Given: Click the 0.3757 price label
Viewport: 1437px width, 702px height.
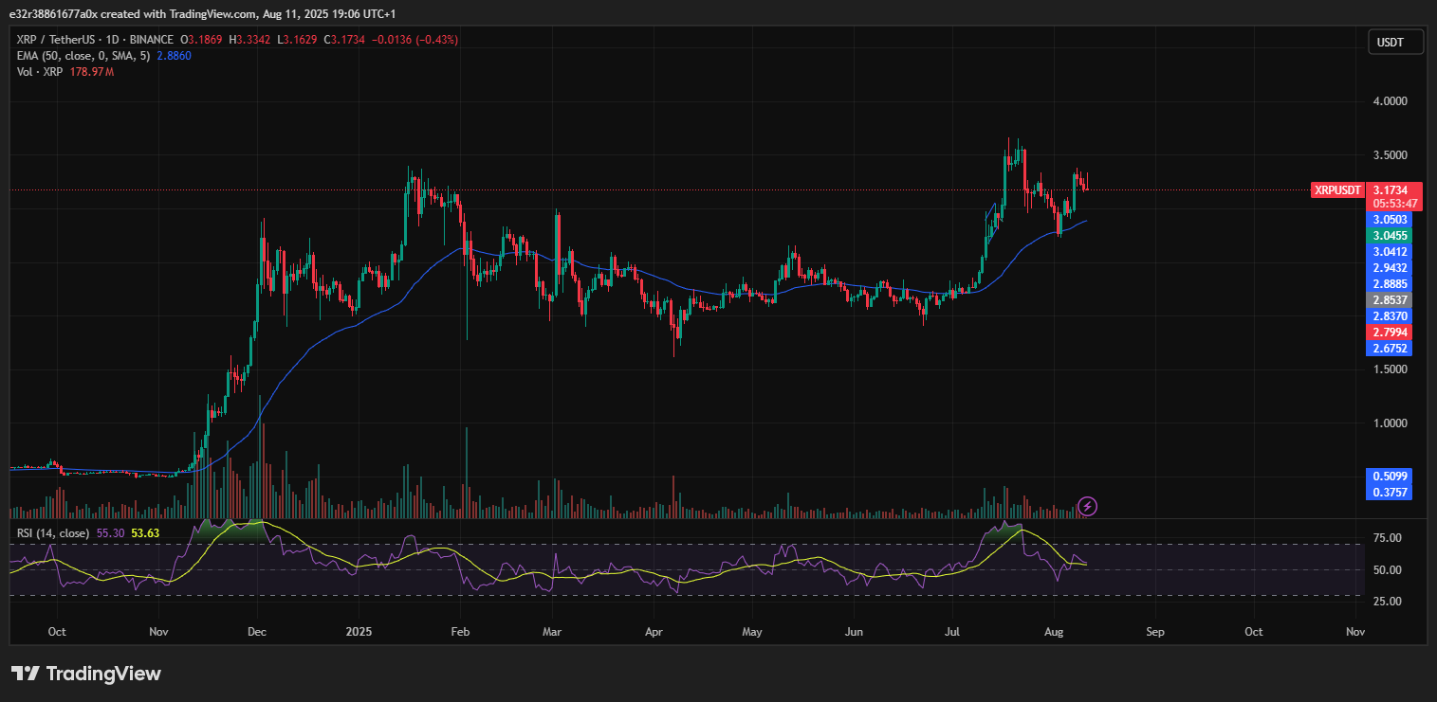Looking at the screenshot, I should click(1390, 493).
